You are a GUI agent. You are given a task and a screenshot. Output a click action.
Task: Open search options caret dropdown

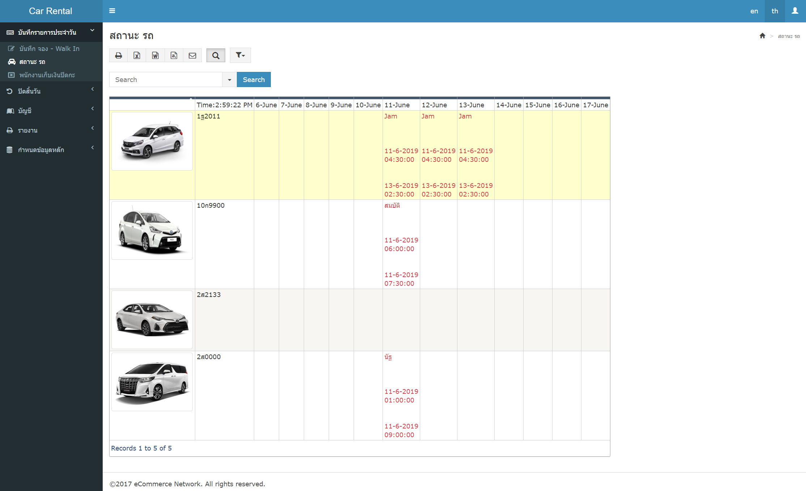[x=229, y=79]
